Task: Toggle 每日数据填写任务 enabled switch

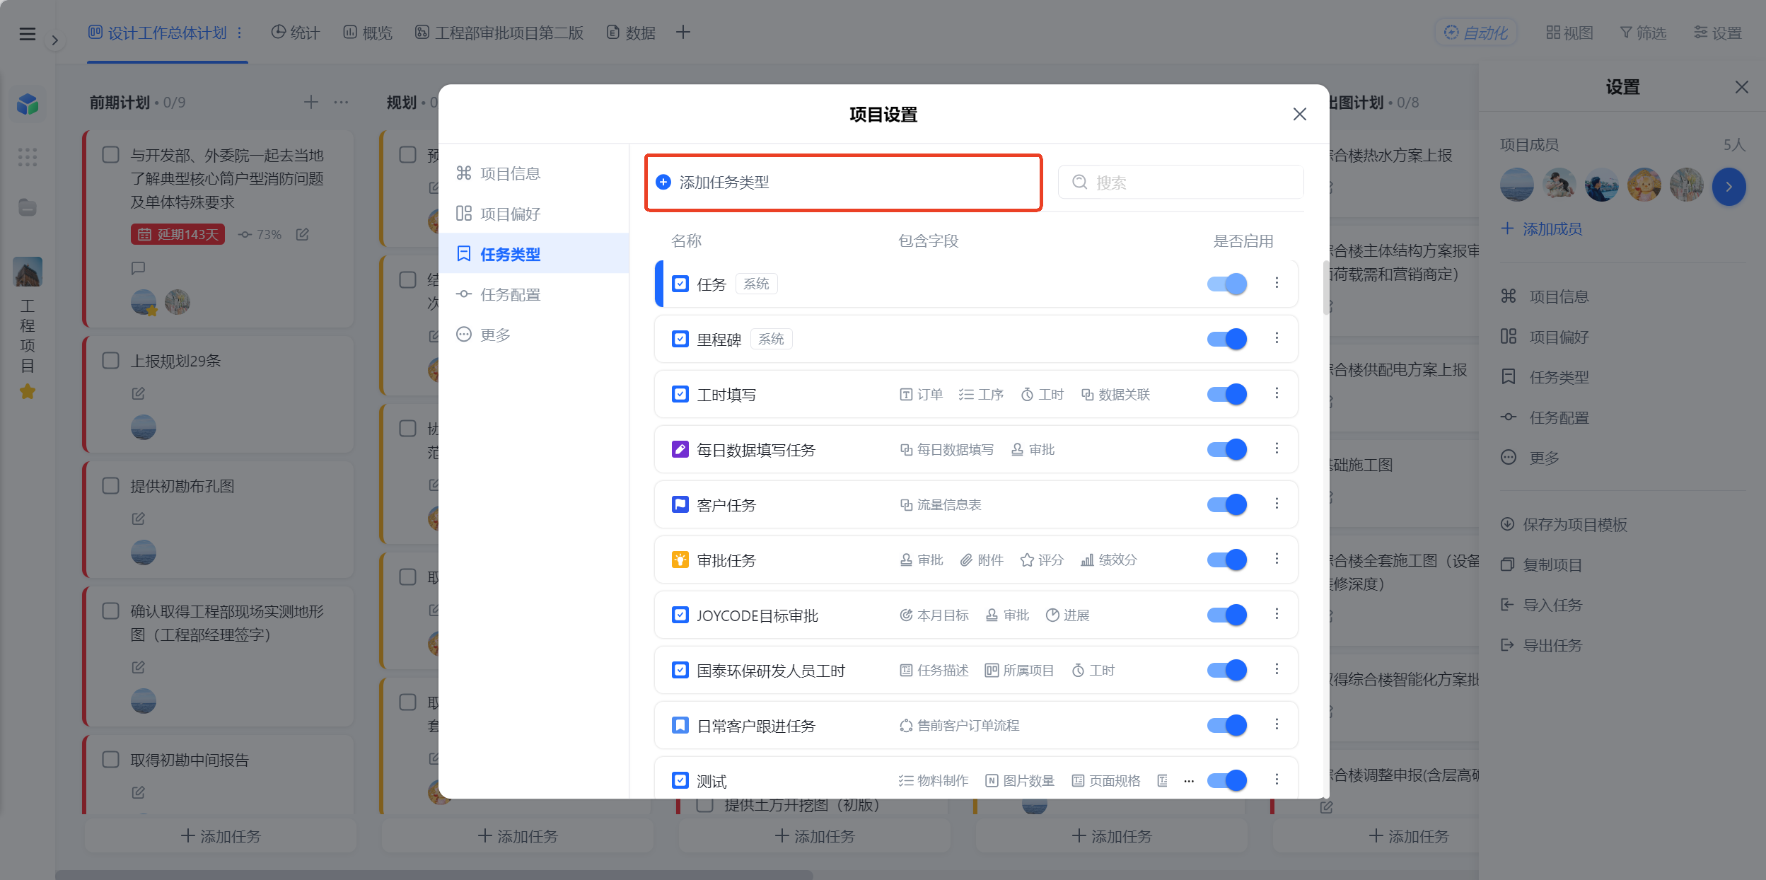Action: [x=1227, y=449]
